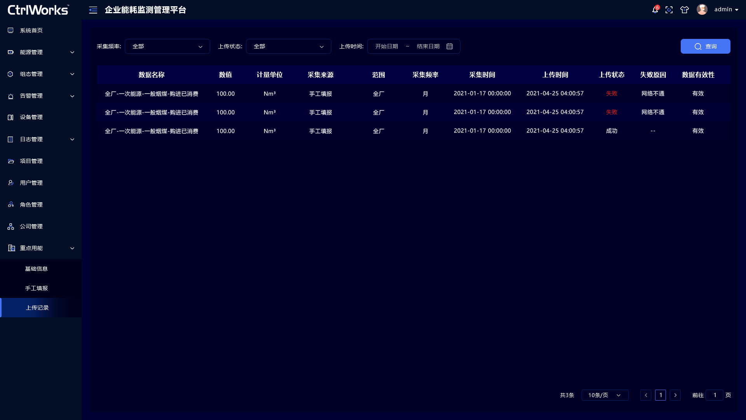The width and height of the screenshot is (746, 420).
Task: Click the 设备管理 icon
Action: click(10, 117)
